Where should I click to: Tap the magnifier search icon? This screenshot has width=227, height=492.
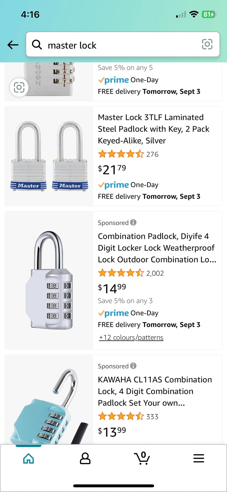tap(37, 44)
